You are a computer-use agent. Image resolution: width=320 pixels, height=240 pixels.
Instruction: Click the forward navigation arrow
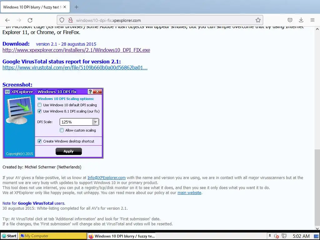[x=19, y=20]
